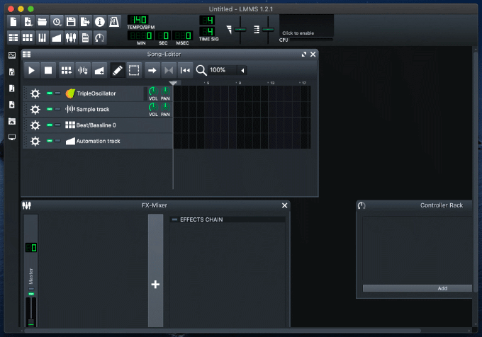
Task: Click the time signature denominator
Action: 207,31
